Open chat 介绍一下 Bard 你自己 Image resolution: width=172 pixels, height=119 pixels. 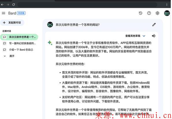(x=18, y=50)
